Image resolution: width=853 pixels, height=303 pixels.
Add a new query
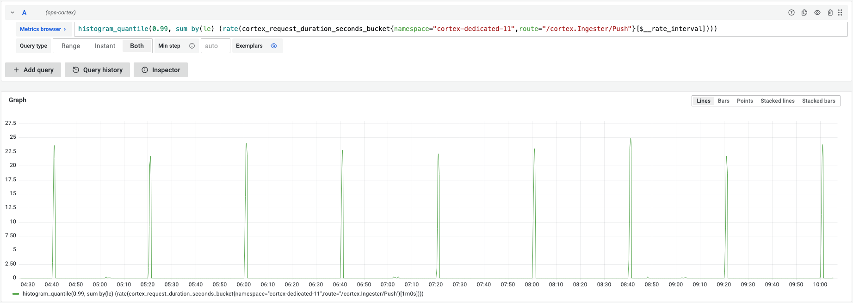coord(33,70)
